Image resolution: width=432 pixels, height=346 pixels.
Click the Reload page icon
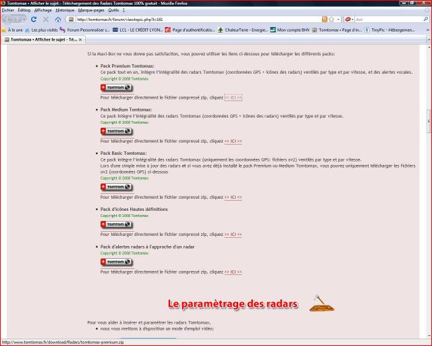click(x=34, y=20)
